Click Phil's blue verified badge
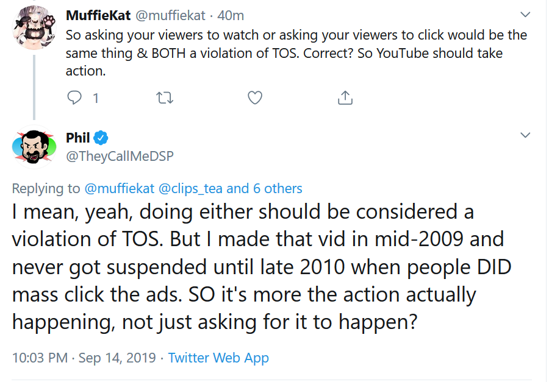The width and height of the screenshot is (549, 382). (x=101, y=138)
